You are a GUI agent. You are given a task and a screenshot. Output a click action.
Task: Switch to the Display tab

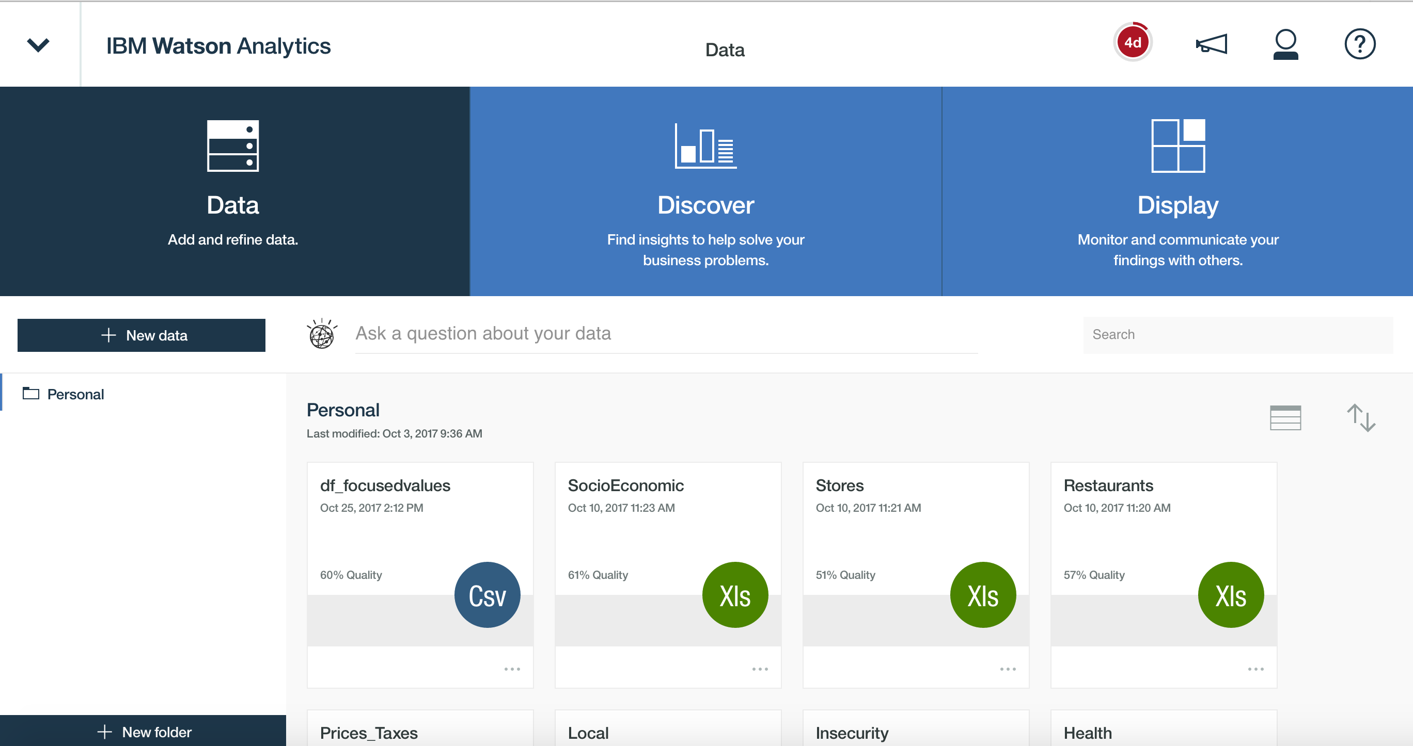point(1177,191)
